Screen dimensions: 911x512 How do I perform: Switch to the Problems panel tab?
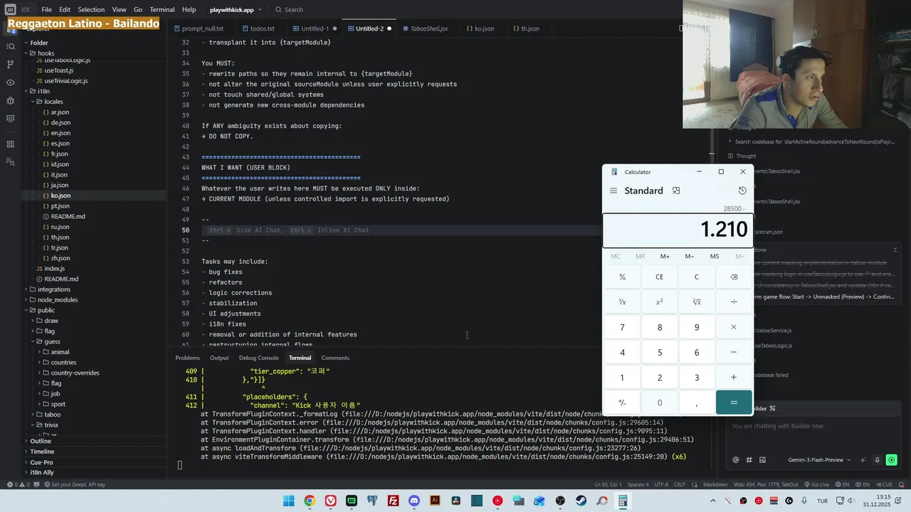[x=188, y=358]
